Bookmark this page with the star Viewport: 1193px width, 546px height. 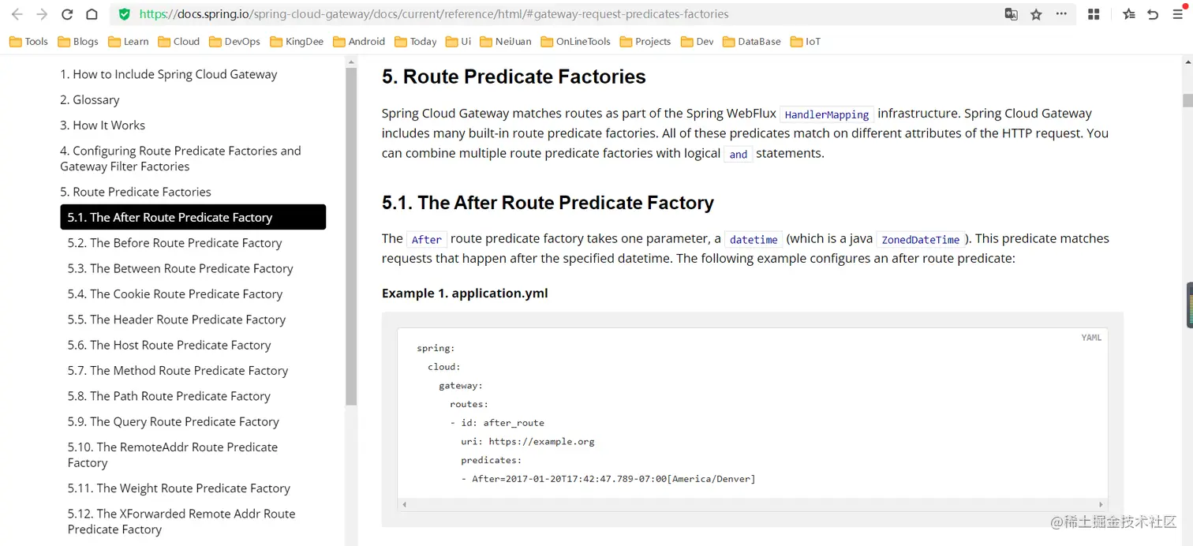coord(1036,14)
